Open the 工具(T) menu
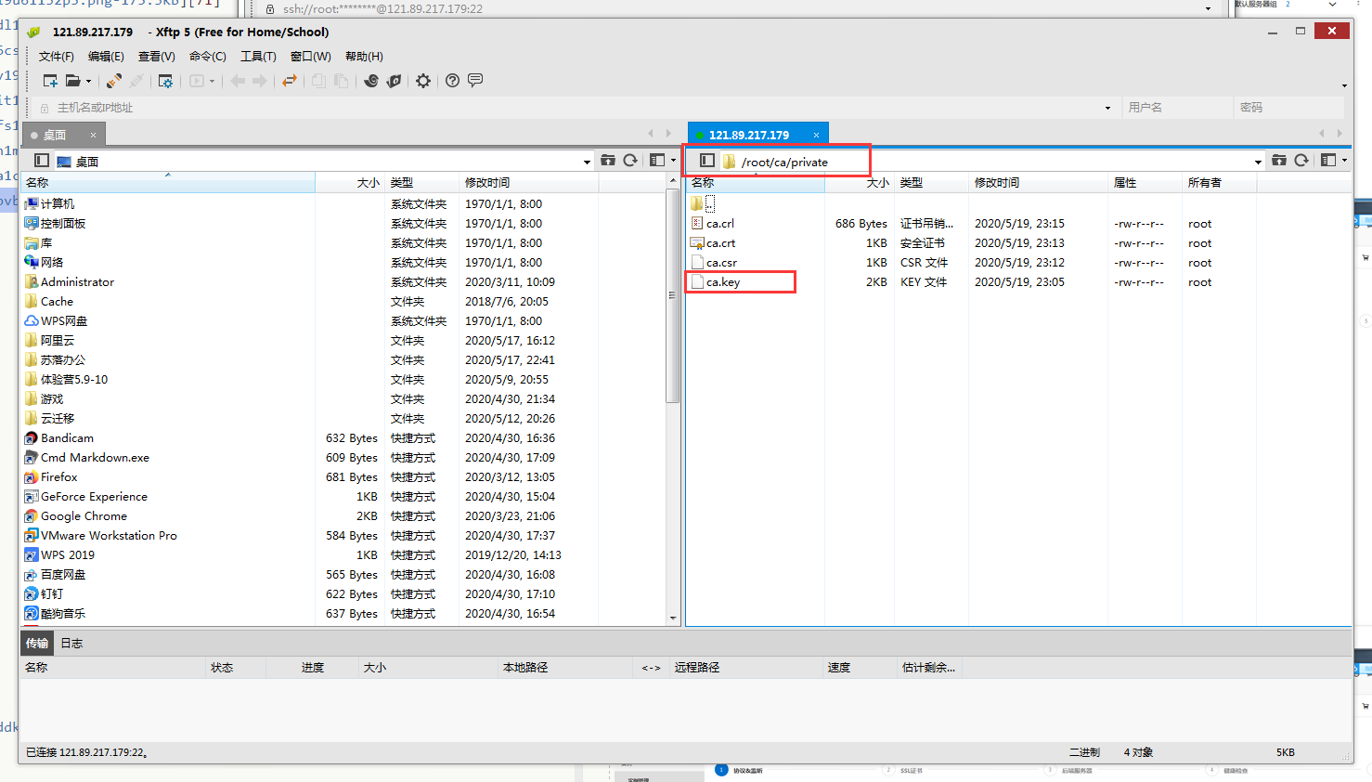1372x782 pixels. coord(258,56)
